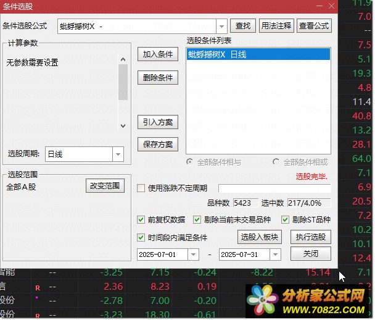Click the formula name field 蚍蜉撼树X
Image resolution: width=375 pixels, height=320 pixels.
[137, 27]
